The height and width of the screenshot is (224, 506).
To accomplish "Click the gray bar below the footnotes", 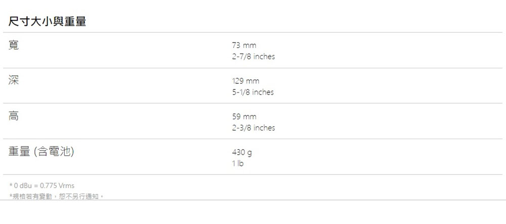I will (253, 200).
